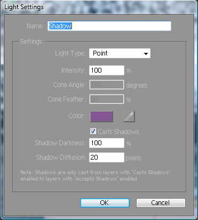Click the Shadow Darkness label
The height and width of the screenshot is (220, 198).
click(x=60, y=143)
